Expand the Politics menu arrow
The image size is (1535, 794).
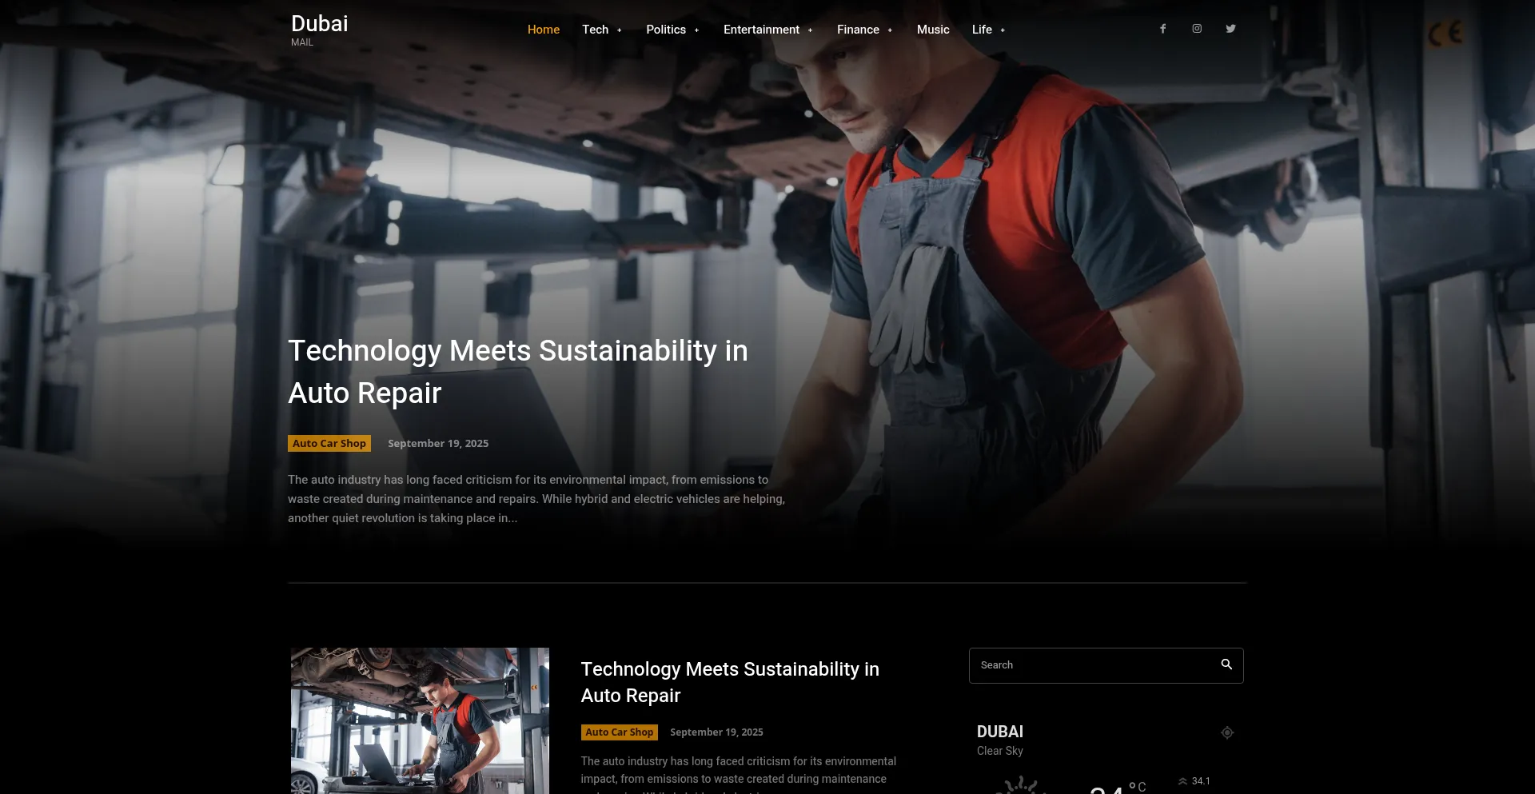(x=696, y=30)
